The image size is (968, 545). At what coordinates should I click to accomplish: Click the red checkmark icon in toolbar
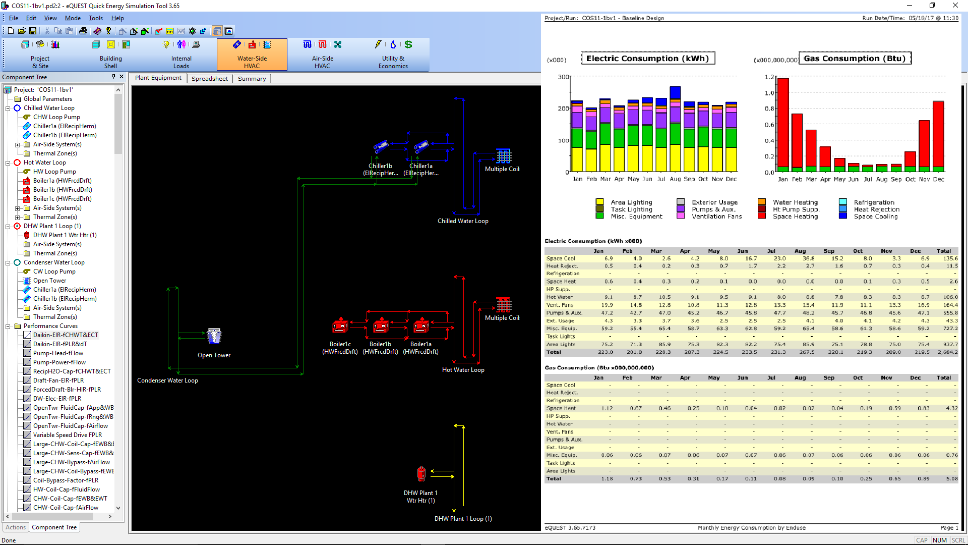[x=159, y=31]
